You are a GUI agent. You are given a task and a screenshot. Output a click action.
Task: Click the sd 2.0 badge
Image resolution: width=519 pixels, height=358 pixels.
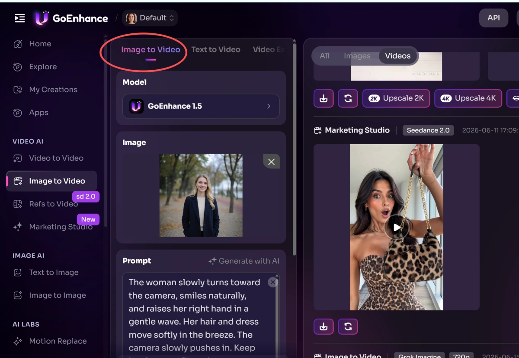click(x=86, y=197)
